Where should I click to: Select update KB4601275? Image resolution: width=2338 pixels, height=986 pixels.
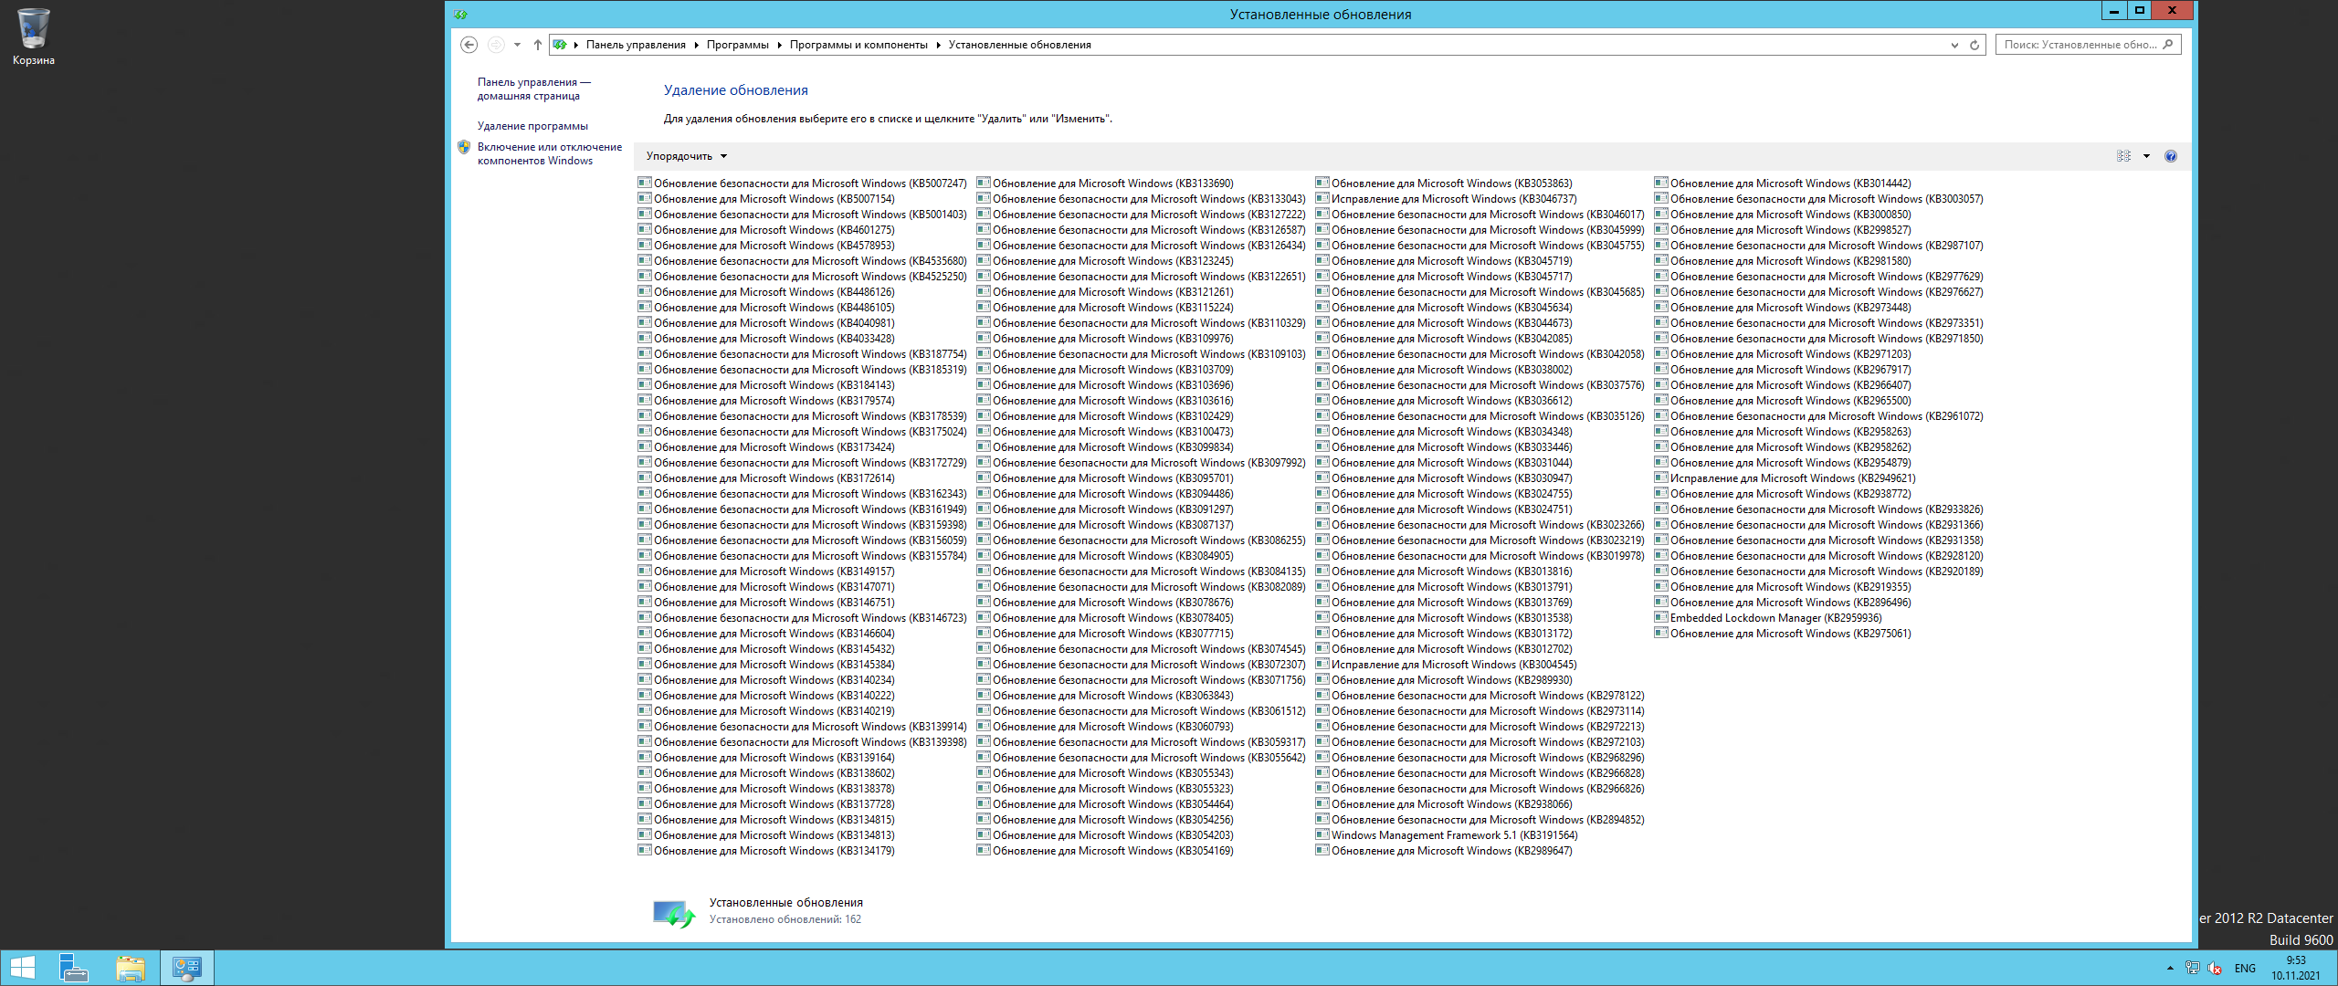[766, 230]
